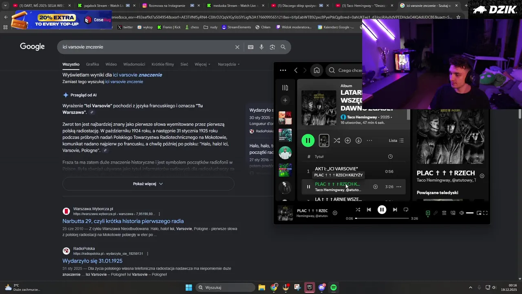Clear the Google search box with X
The width and height of the screenshot is (522, 294).
(x=237, y=47)
